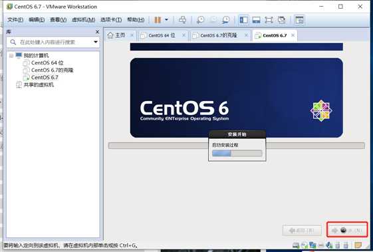This screenshot has height=252, width=373.
Task: Select CentOS 6.7的克隆 in library tree
Action: click(x=52, y=70)
